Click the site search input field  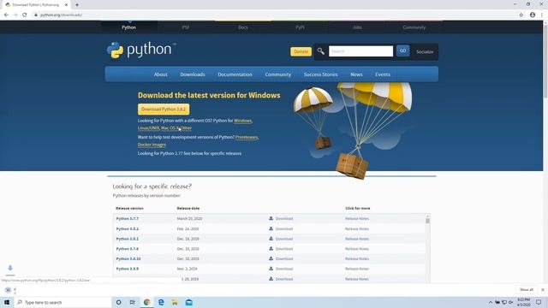[x=360, y=51]
